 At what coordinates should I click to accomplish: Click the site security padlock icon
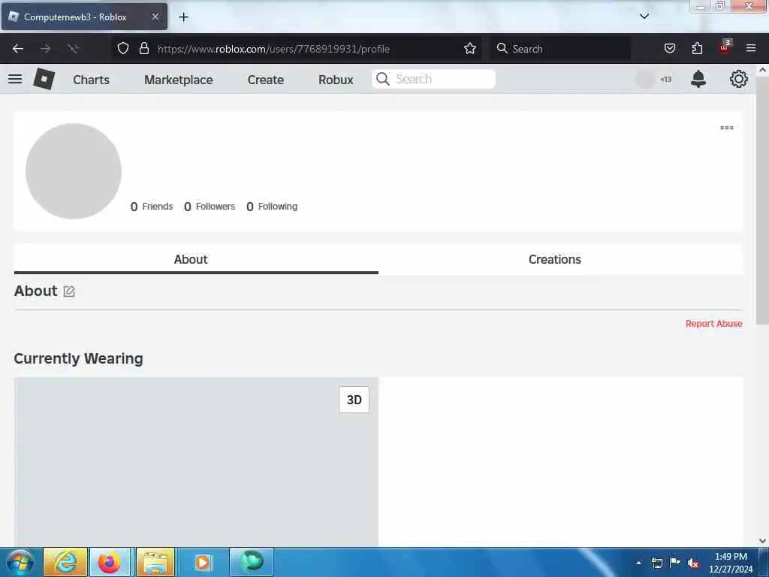tap(143, 48)
